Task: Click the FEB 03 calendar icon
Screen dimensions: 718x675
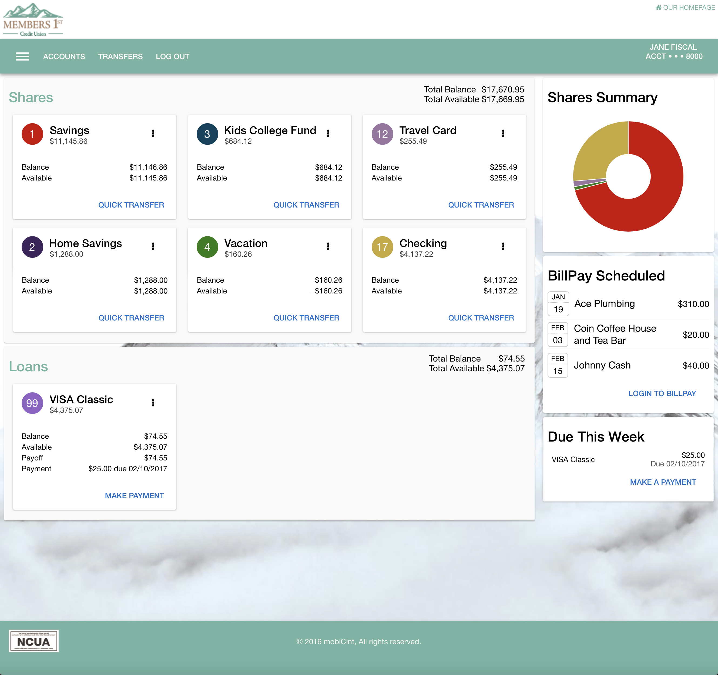Action: tap(558, 334)
